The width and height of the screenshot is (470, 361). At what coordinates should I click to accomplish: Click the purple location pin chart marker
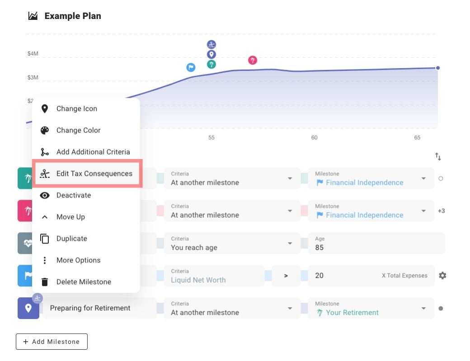(211, 54)
